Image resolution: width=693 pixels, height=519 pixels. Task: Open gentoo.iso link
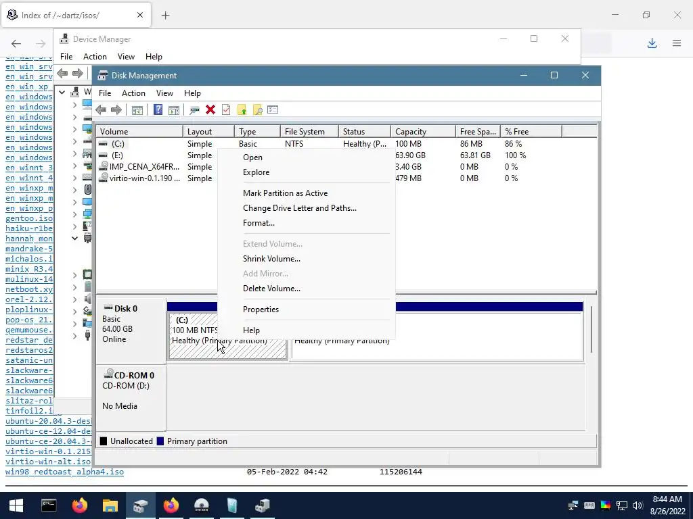(x=29, y=218)
